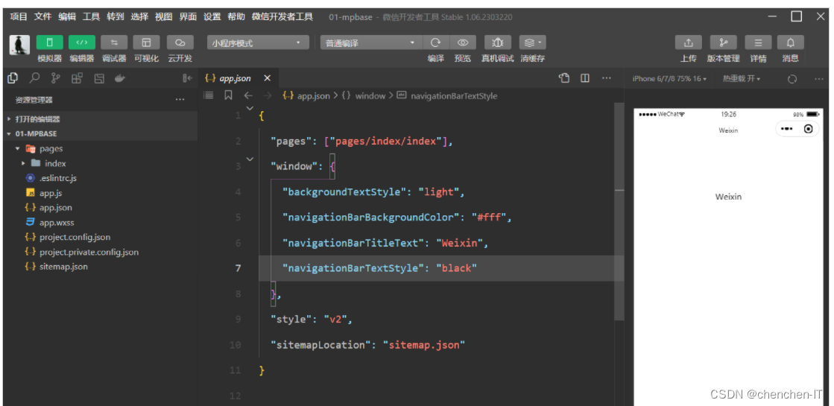Open the 选择 menu
This screenshot has height=406, width=834.
pos(139,16)
